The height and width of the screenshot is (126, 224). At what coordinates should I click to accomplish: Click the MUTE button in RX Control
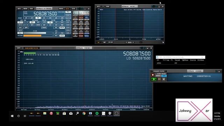tap(20, 30)
